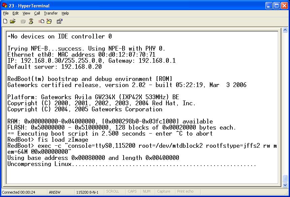Click the Print echo status indicator
The width and height of the screenshot is (290, 197).
tap(185, 192)
